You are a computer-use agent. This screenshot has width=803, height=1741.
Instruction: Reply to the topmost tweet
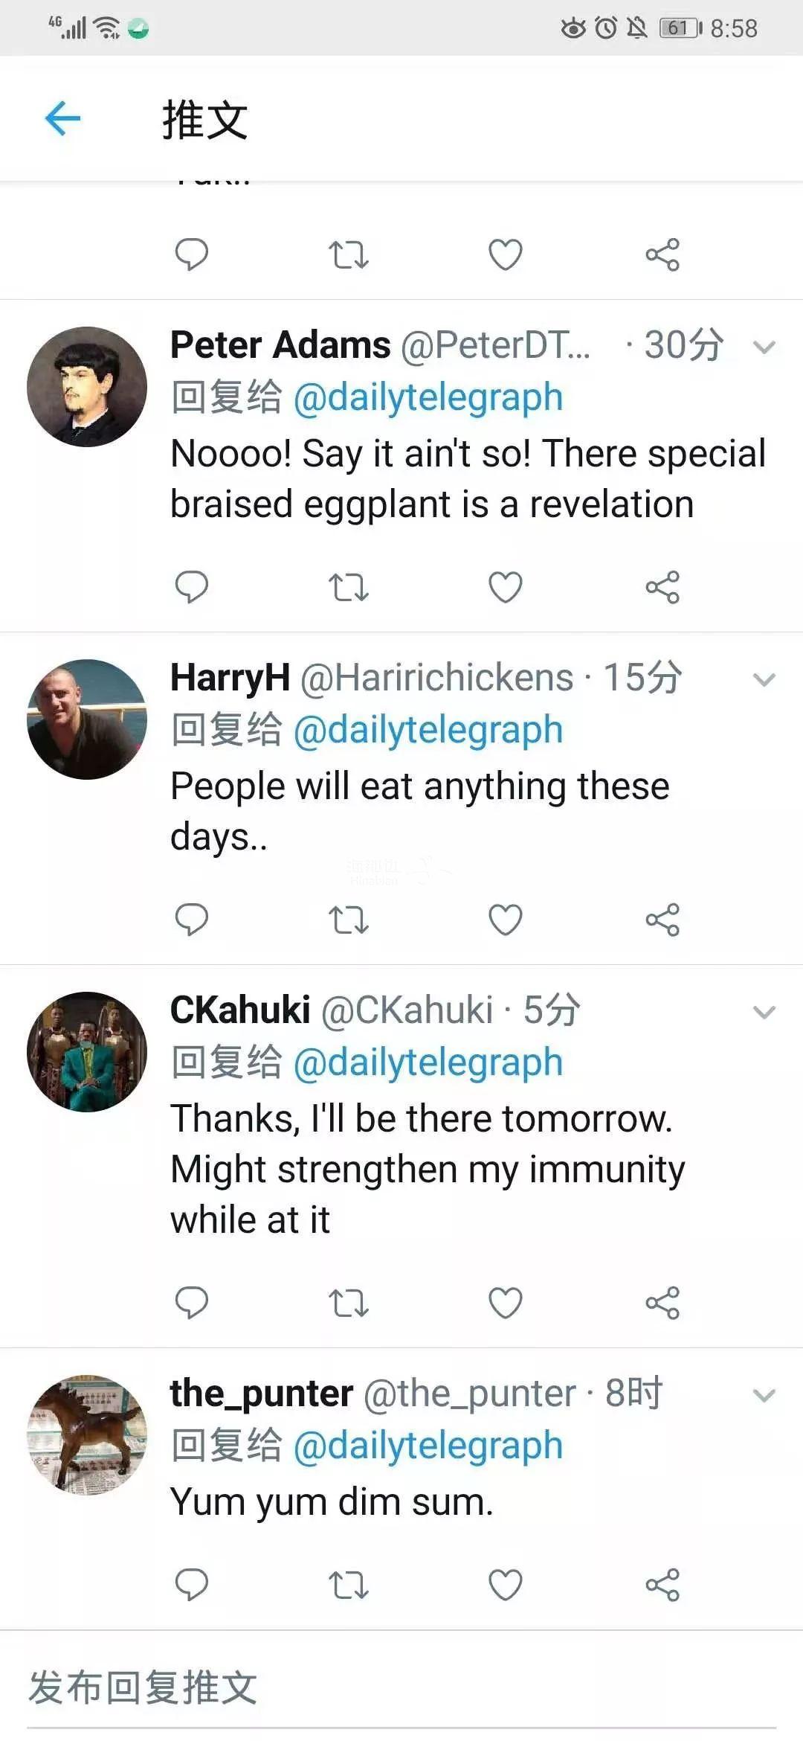tap(193, 254)
